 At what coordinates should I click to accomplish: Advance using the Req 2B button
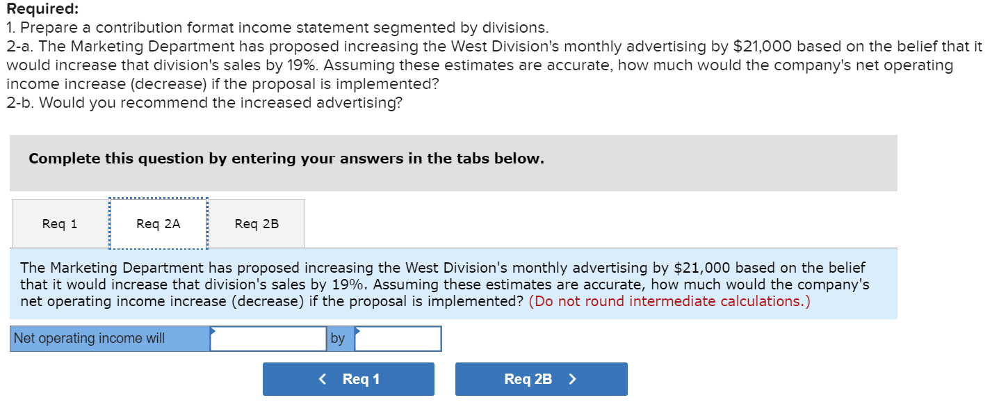pyautogui.click(x=541, y=378)
